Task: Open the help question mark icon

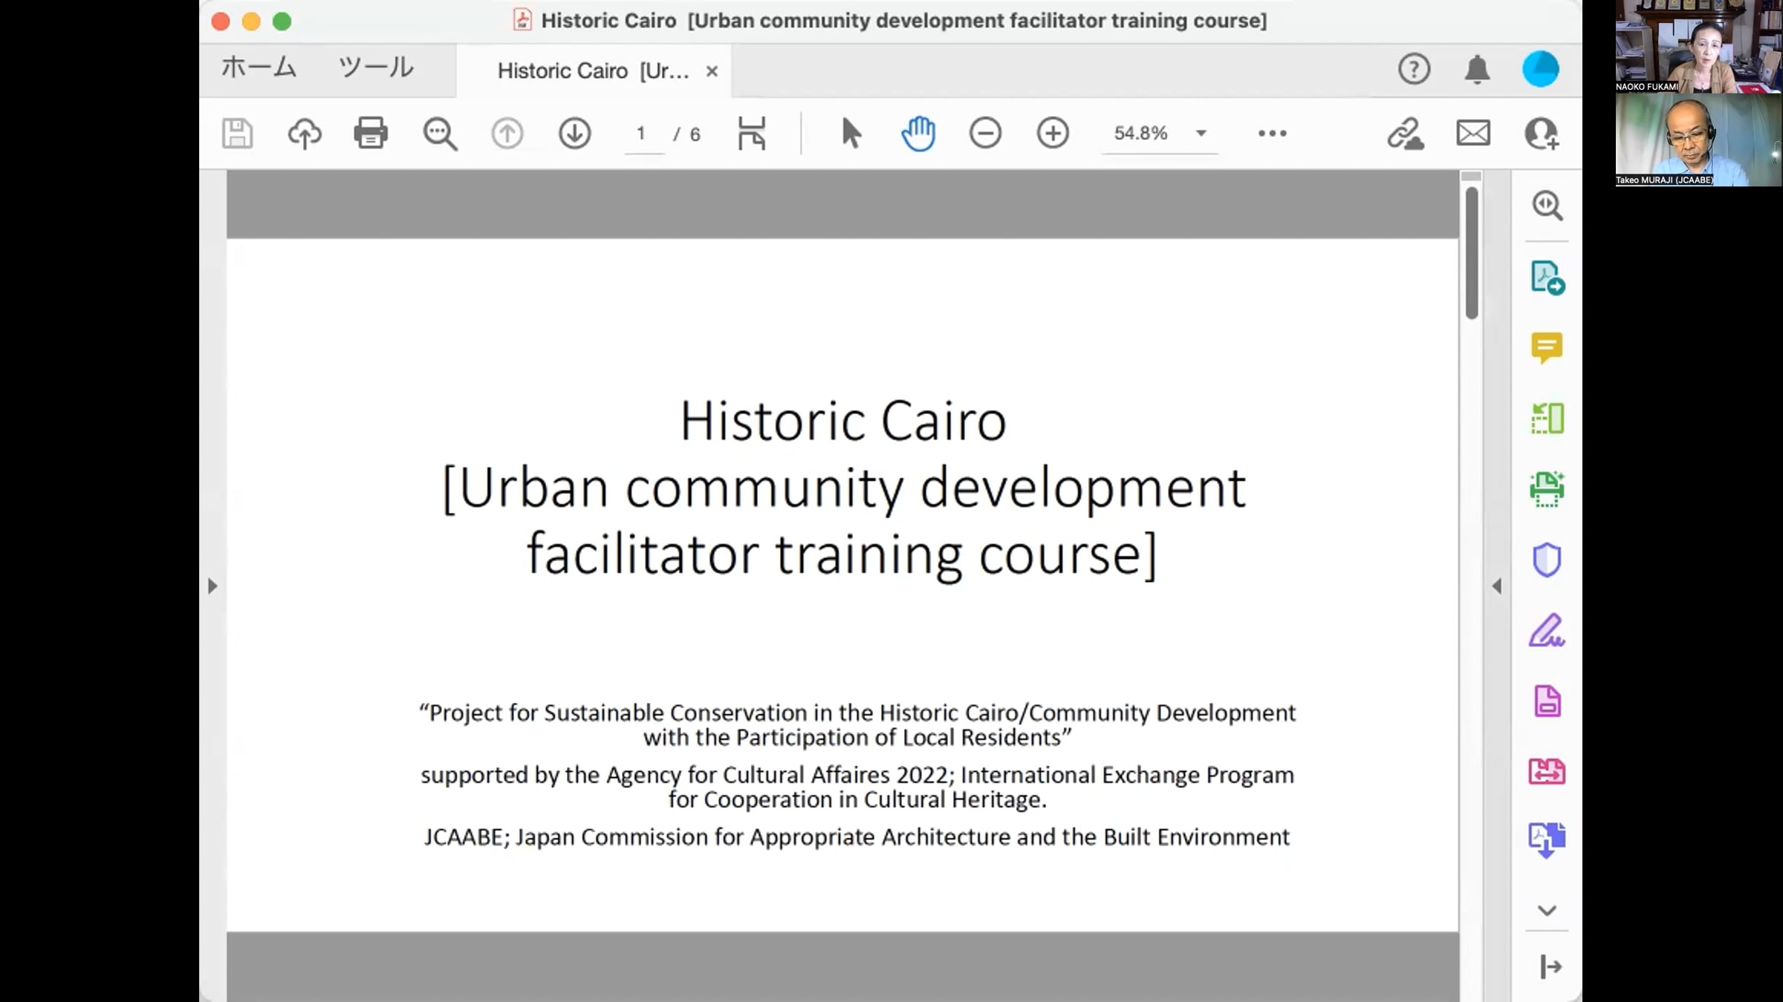Action: tap(1414, 70)
